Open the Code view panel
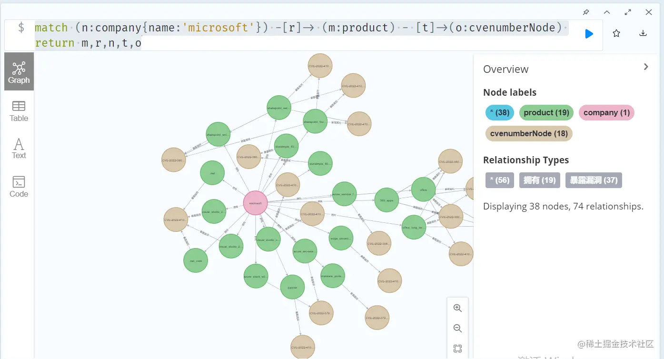 (x=19, y=186)
